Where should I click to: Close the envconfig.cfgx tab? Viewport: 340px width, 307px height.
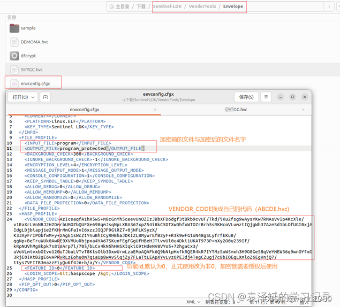point(155,110)
